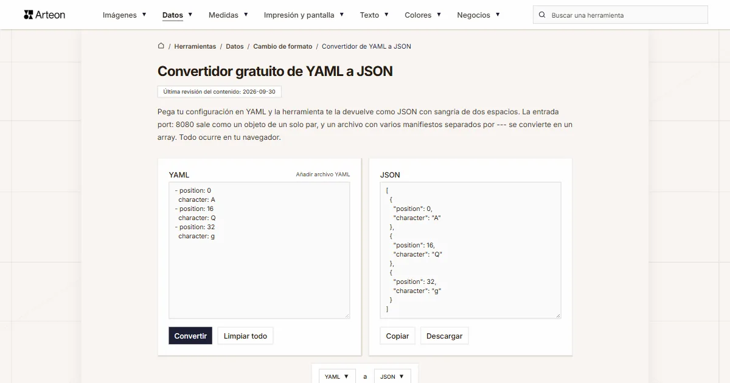The width and height of the screenshot is (730, 383).
Task: Go to Cambio de formato breadcrumb
Action: 282,46
